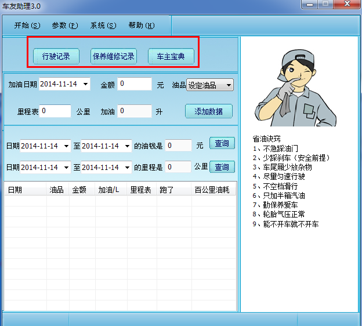Click tip '9、能不开车就不开车'
This screenshot has height=326, width=362.
click(285, 224)
